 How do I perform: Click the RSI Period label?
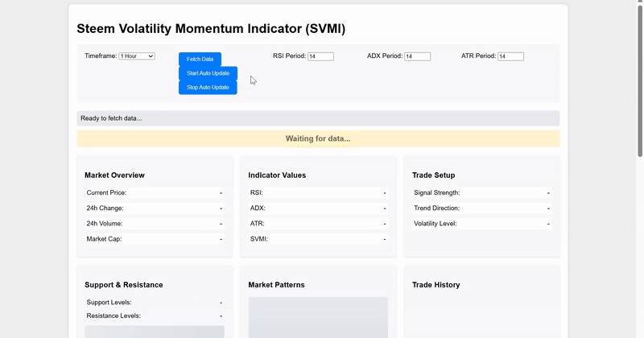pos(290,56)
